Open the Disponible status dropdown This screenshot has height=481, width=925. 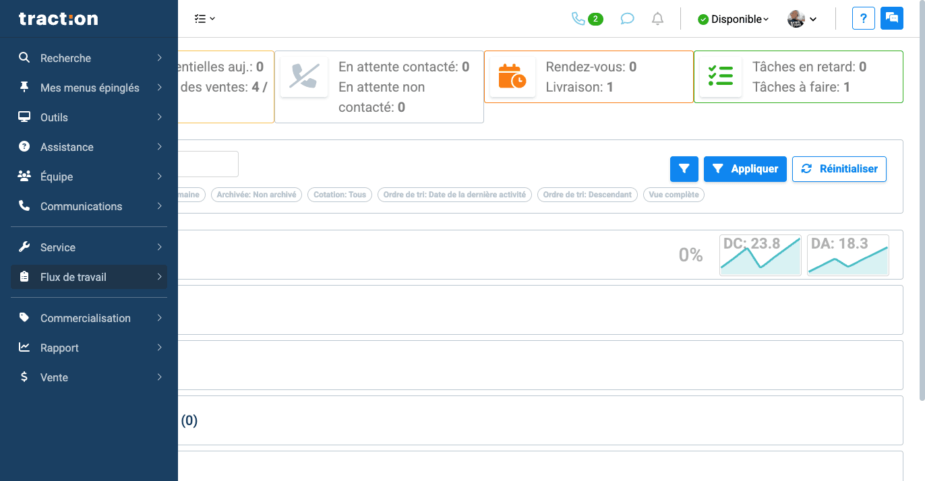point(733,20)
